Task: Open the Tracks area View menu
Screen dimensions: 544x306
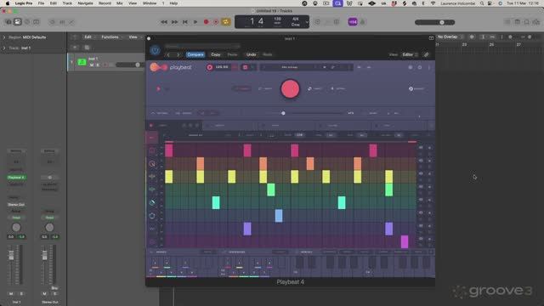Action: [133, 37]
